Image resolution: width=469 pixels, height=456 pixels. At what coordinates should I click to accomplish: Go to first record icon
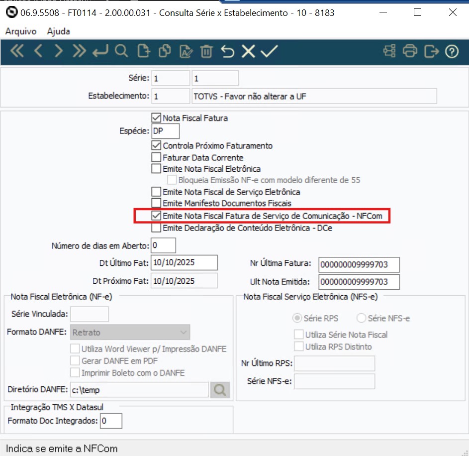pos(17,51)
